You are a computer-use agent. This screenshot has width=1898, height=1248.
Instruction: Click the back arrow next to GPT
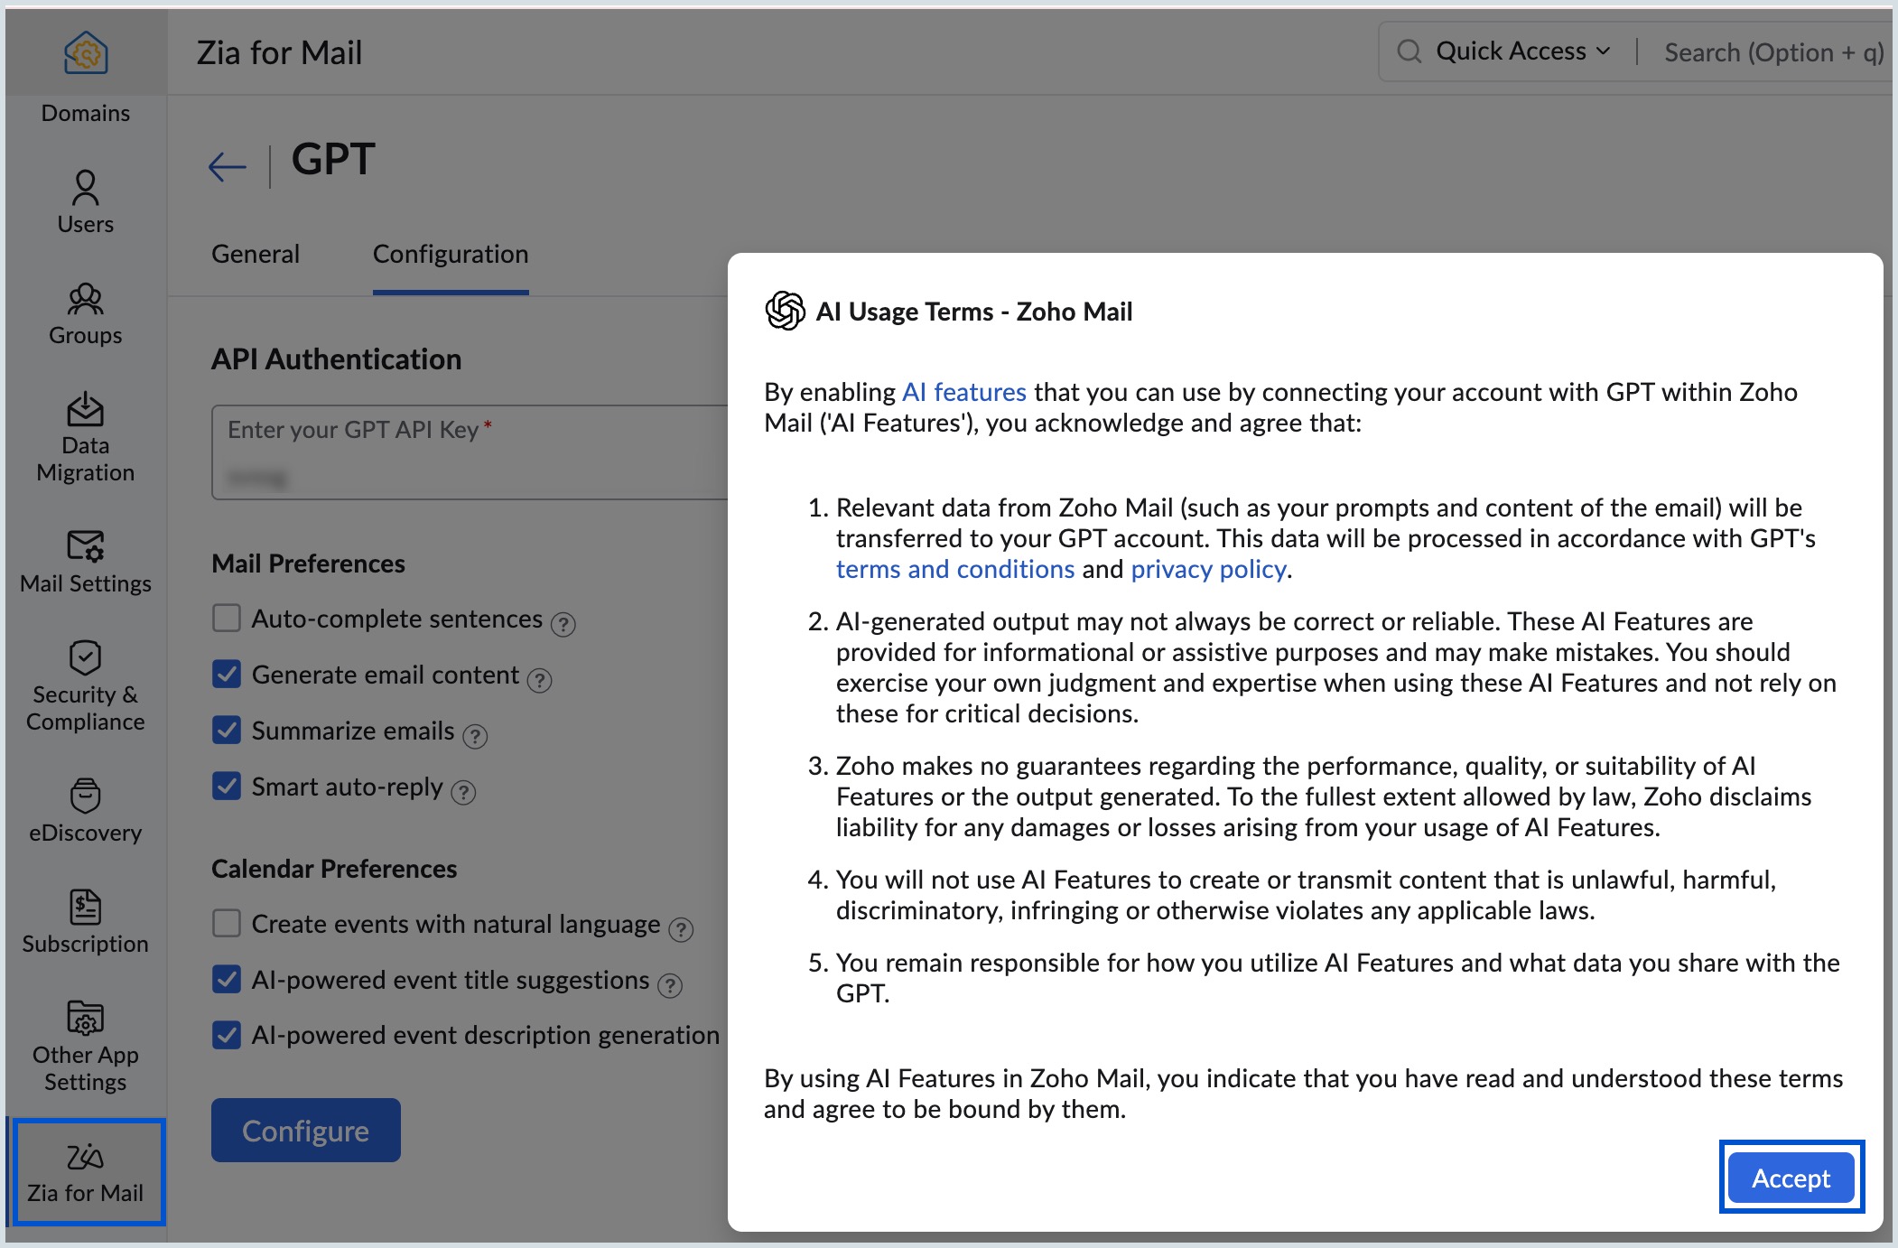[x=226, y=164]
